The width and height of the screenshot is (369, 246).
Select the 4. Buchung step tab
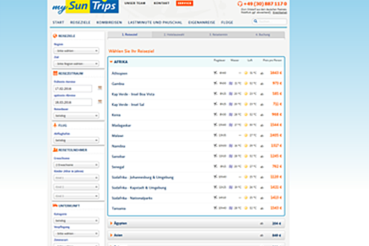pyautogui.click(x=263, y=34)
